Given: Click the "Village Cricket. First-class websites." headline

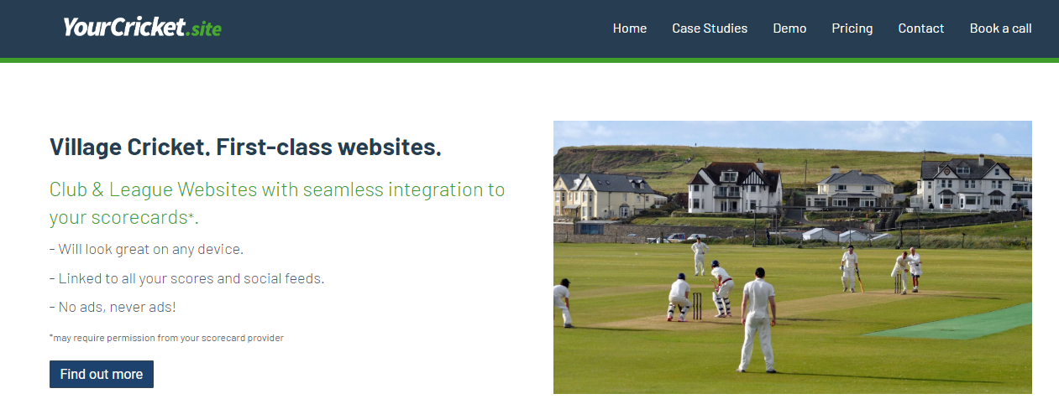Looking at the screenshot, I should (x=245, y=148).
